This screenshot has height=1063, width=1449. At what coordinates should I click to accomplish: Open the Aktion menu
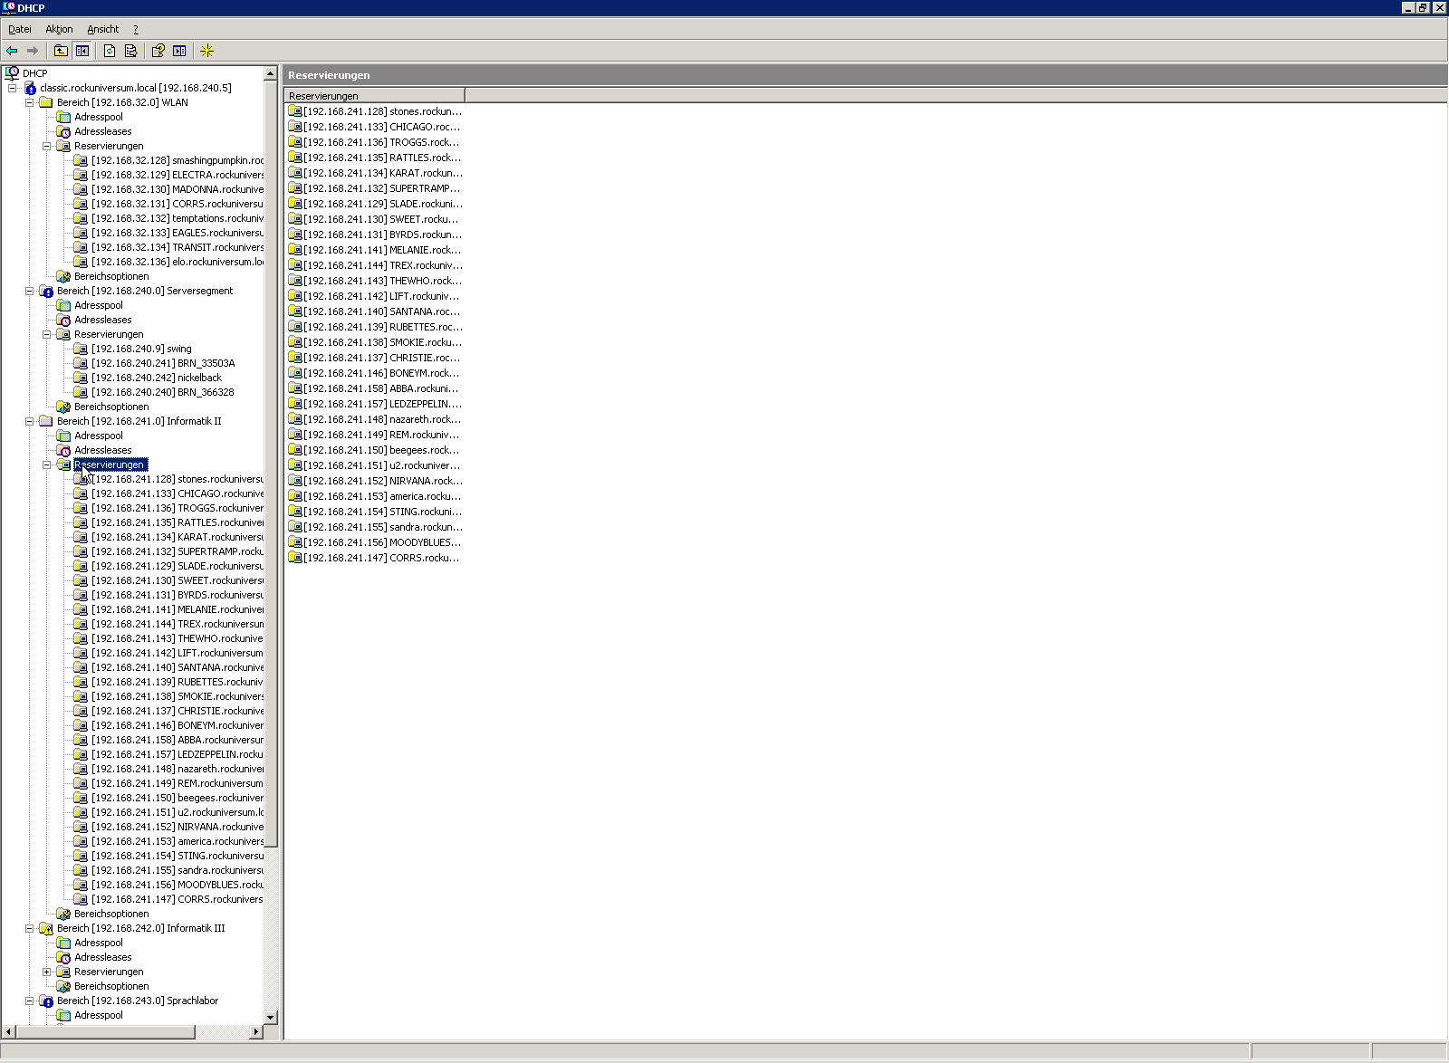[59, 29]
